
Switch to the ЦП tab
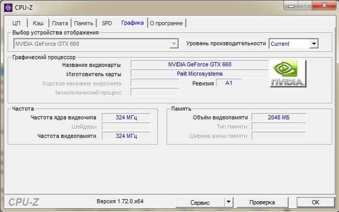[x=16, y=23]
